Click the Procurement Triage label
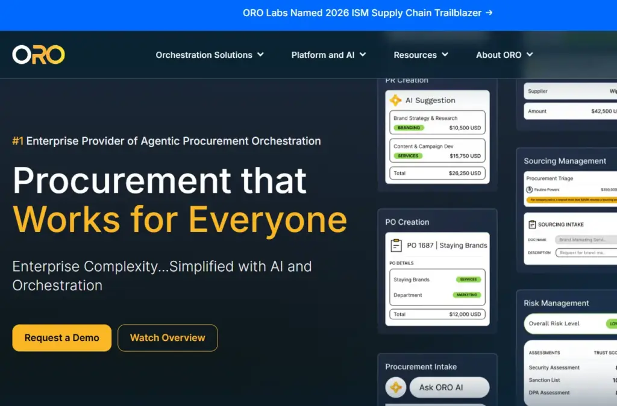 click(550, 179)
